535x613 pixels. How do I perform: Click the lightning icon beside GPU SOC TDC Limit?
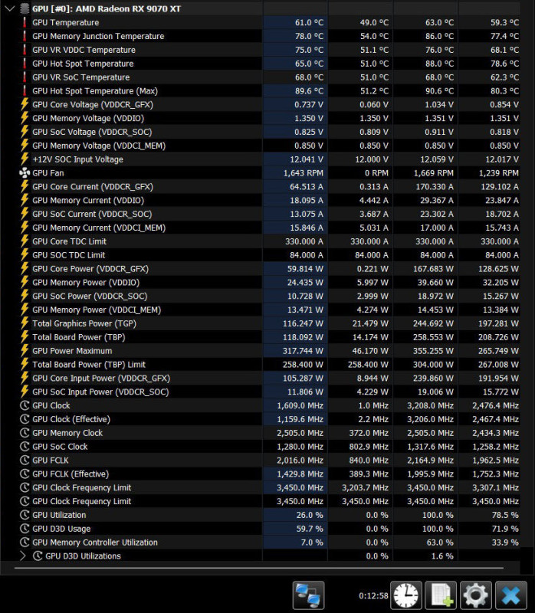click(25, 254)
